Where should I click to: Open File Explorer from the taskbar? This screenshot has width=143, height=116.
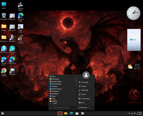(66, 113)
